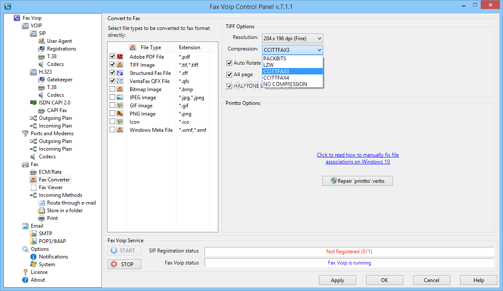Toggle the Auto Rotate checkbox
The height and width of the screenshot is (291, 503).
pos(229,63)
